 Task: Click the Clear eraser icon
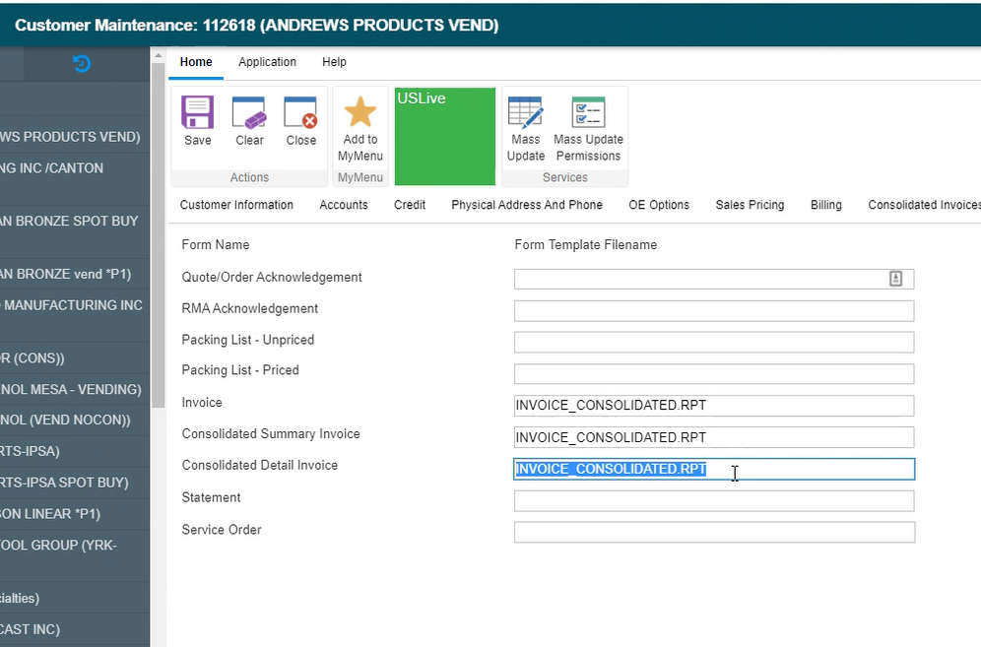click(249, 113)
